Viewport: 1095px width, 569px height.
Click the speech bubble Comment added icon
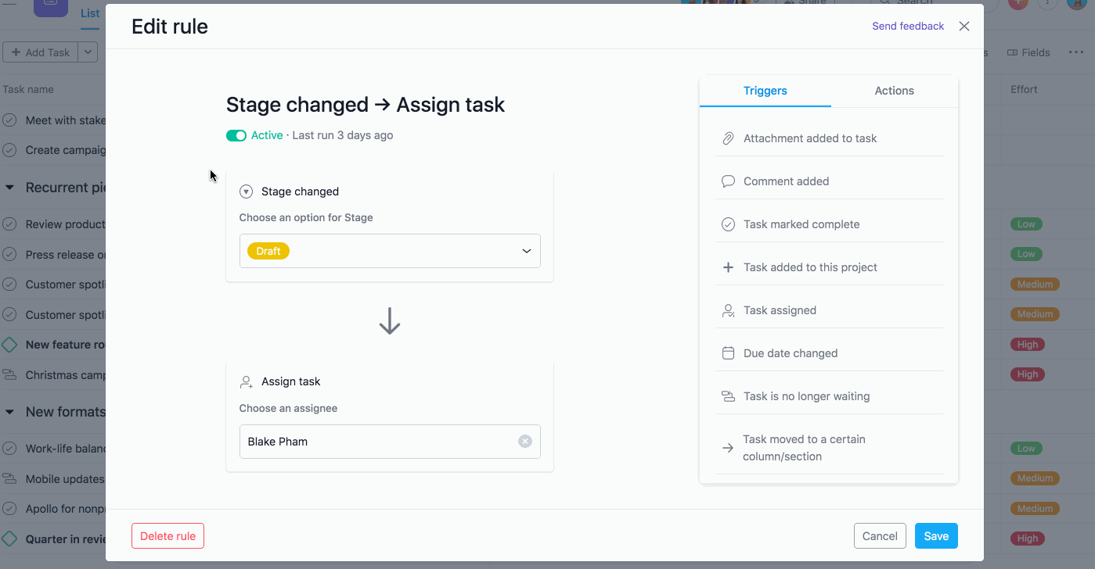point(728,181)
